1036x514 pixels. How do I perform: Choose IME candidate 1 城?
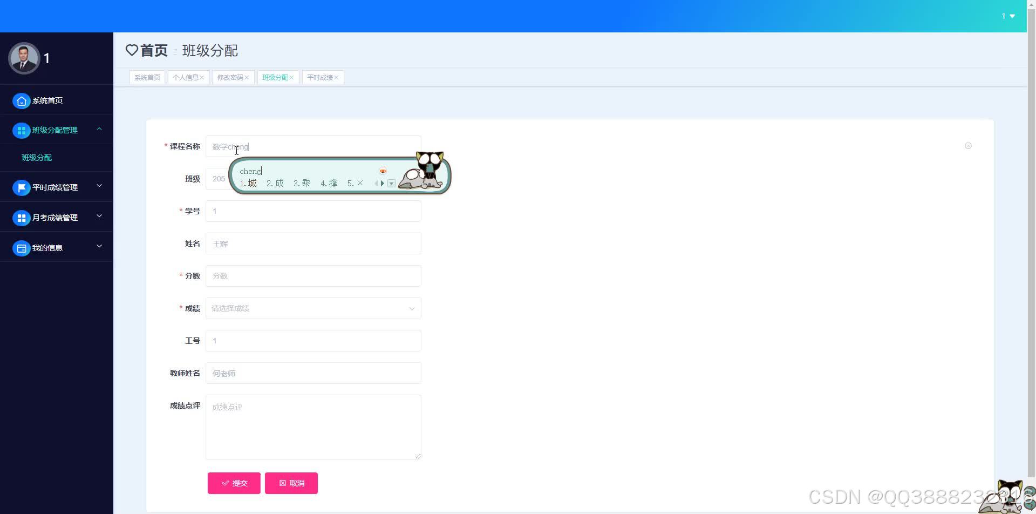248,184
